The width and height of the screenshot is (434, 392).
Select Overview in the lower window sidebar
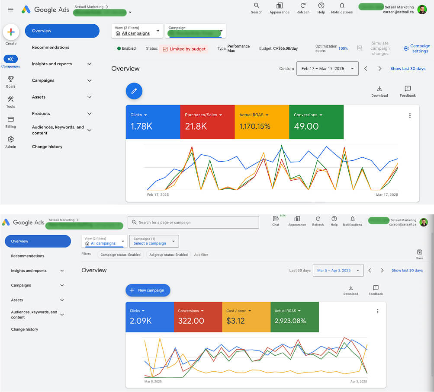pos(38,241)
